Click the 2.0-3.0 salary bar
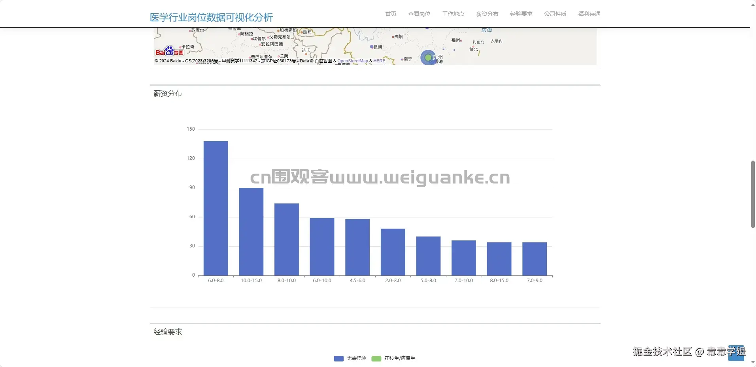This screenshot has width=756, height=367. pos(393,252)
